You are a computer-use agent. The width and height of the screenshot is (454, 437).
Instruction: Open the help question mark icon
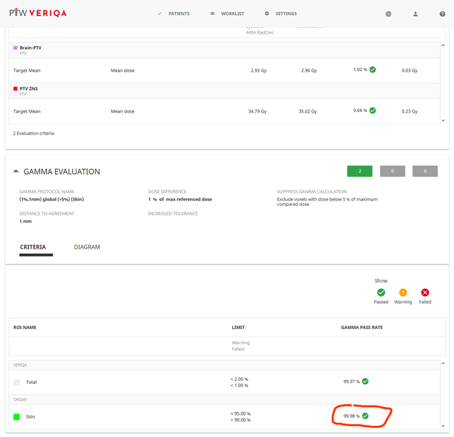click(442, 14)
